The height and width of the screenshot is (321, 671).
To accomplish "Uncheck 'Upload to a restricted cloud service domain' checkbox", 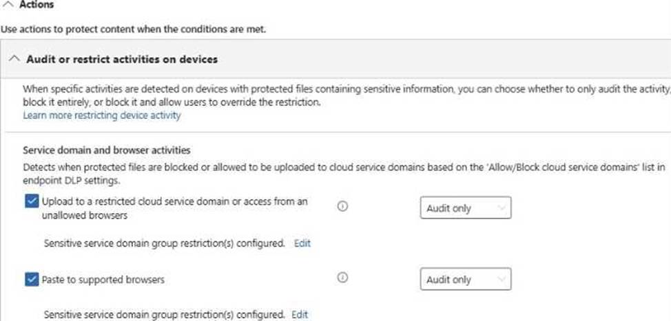I will tap(30, 202).
